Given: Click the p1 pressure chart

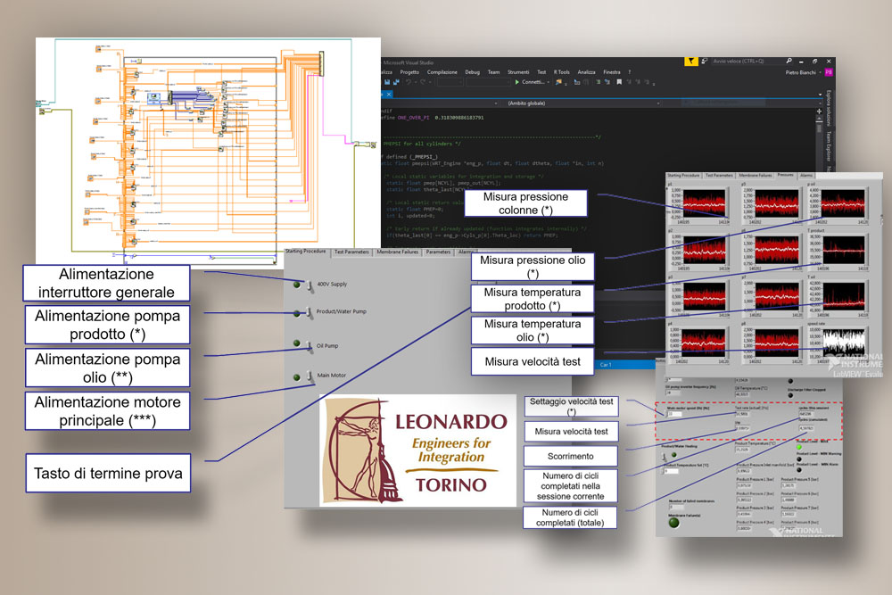Looking at the screenshot, I should (x=705, y=203).
